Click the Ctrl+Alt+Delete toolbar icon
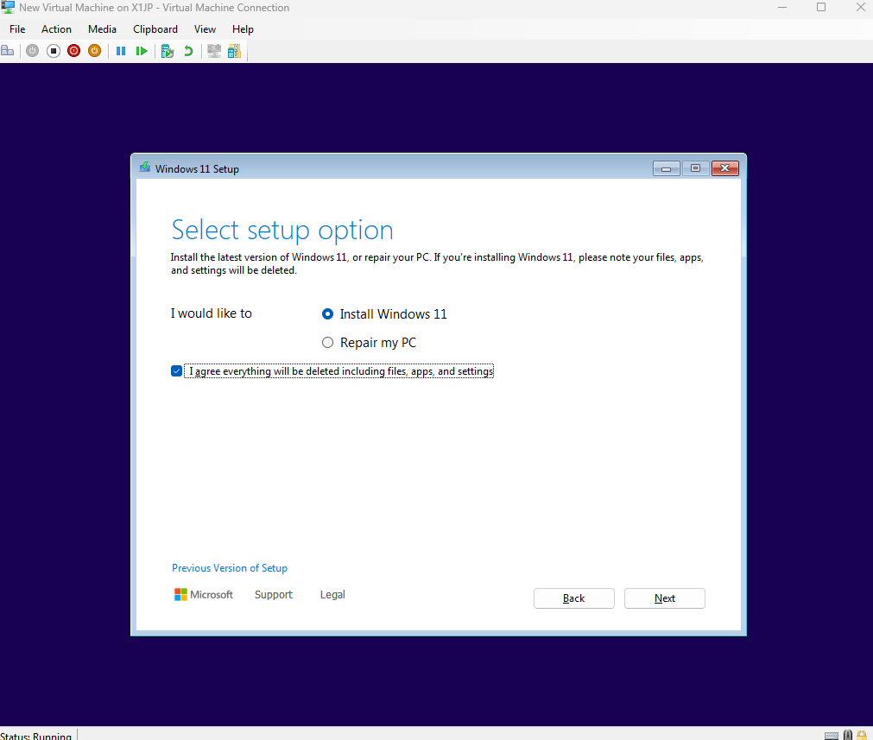 [7, 51]
